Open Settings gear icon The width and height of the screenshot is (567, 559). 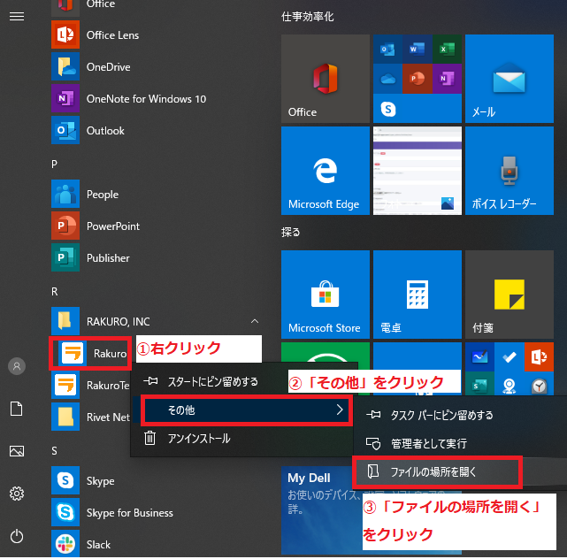coord(17,494)
